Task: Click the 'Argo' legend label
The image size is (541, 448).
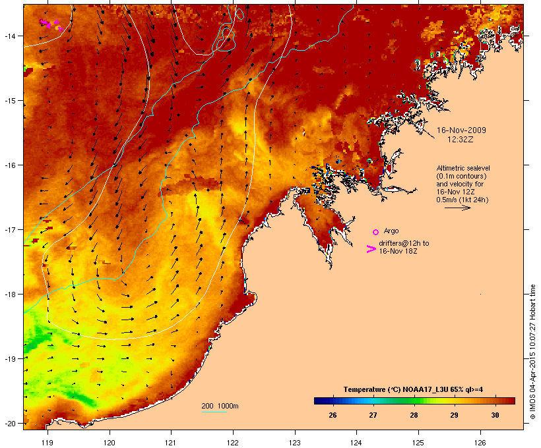Action: tap(391, 231)
